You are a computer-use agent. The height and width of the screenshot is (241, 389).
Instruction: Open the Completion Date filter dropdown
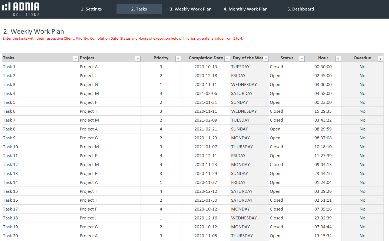pyautogui.click(x=227, y=59)
